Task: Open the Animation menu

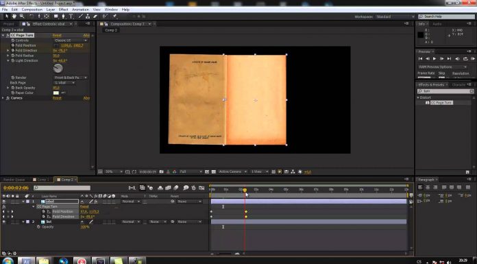Action: click(x=80, y=10)
